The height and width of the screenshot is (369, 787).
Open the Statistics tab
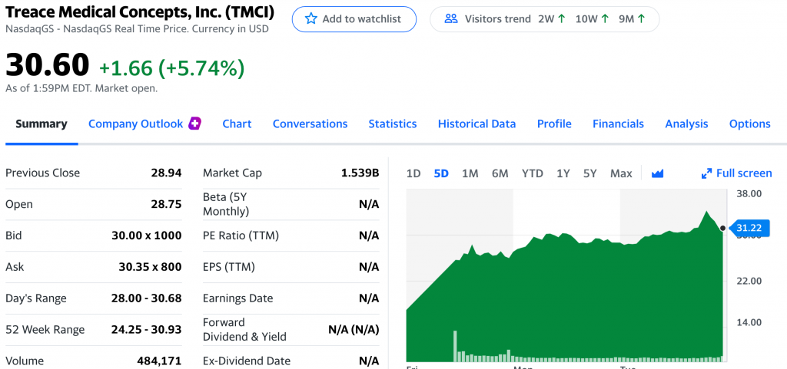393,124
